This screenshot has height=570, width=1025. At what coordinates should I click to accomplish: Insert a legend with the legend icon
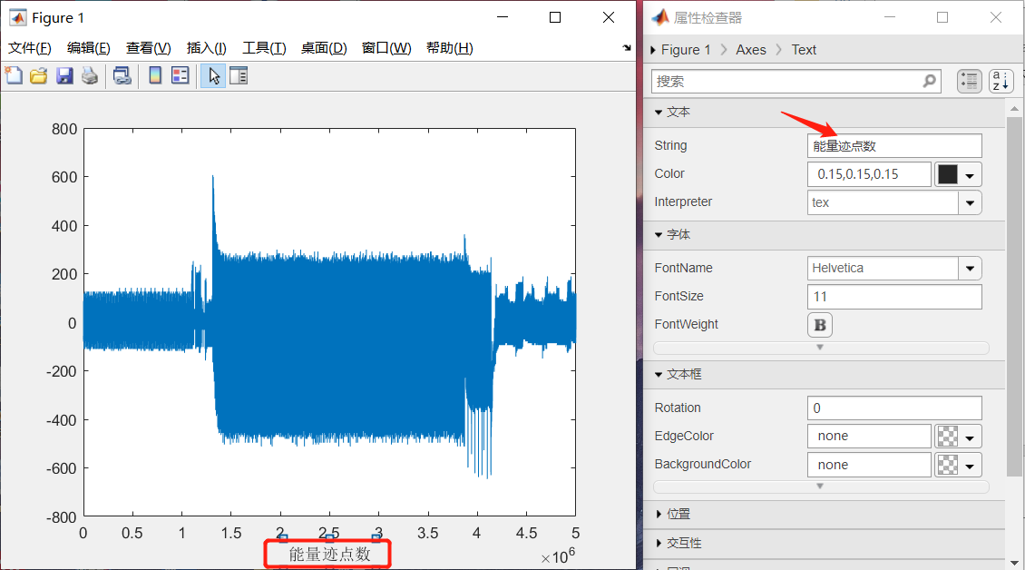coord(179,75)
